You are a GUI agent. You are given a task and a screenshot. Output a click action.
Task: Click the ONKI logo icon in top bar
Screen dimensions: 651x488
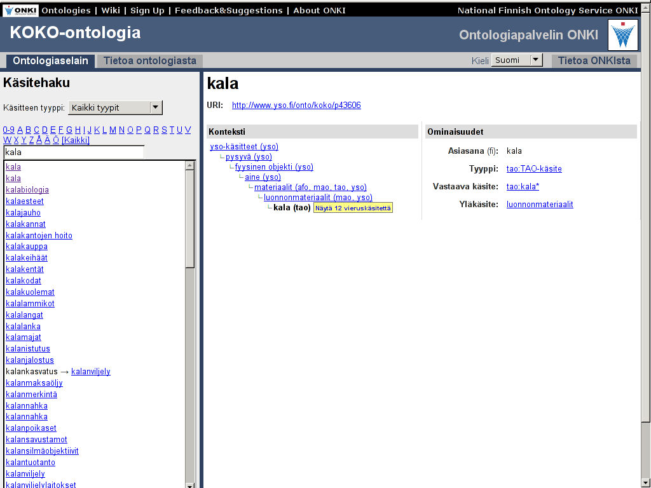(x=20, y=10)
